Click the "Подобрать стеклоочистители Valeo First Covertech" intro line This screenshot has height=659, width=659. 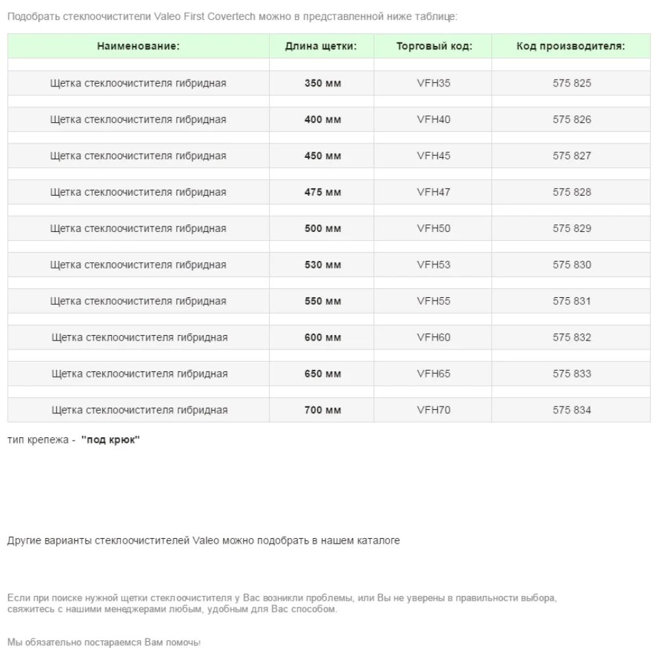click(x=232, y=16)
